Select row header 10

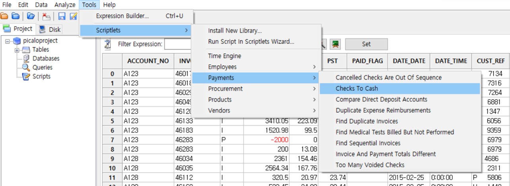(x=112, y=168)
